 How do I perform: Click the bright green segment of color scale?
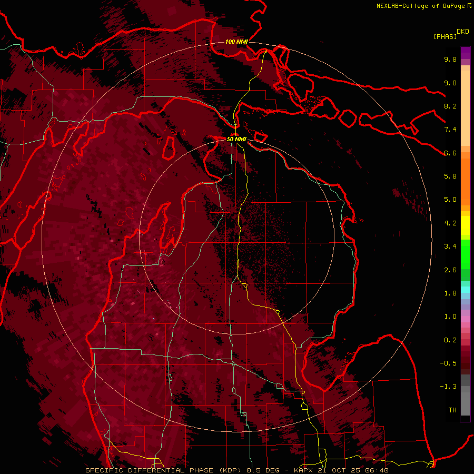[465, 255]
